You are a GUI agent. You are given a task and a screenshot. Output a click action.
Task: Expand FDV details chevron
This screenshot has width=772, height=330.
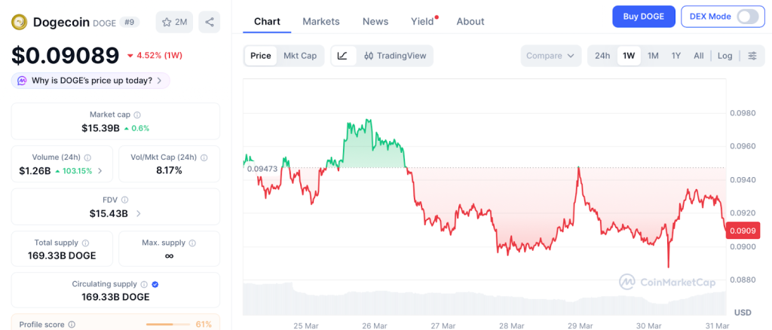(x=138, y=214)
